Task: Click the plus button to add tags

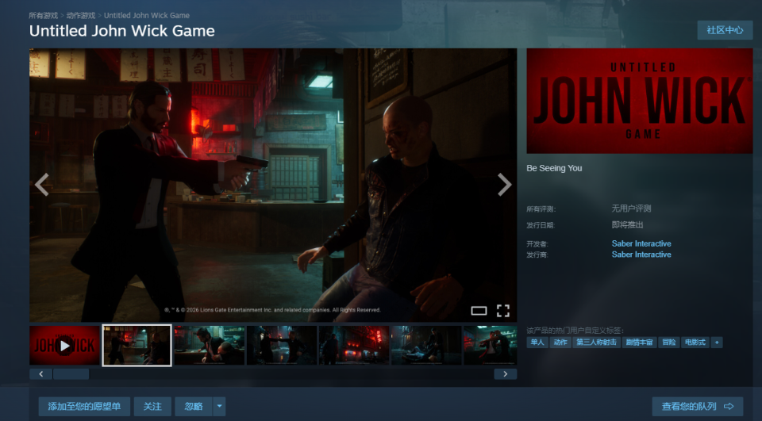Action: (717, 343)
